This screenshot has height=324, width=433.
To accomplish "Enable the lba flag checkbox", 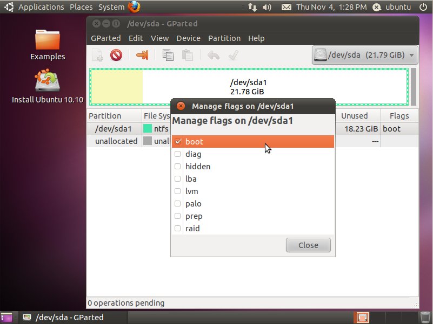I will pos(177,179).
